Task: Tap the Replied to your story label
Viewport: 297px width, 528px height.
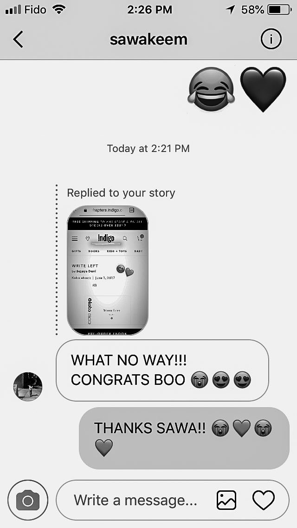Action: (121, 193)
